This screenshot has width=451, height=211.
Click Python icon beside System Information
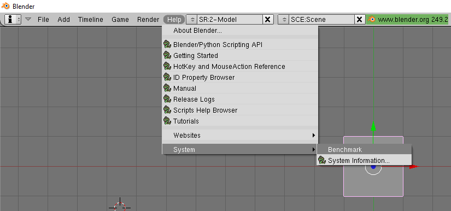point(322,160)
